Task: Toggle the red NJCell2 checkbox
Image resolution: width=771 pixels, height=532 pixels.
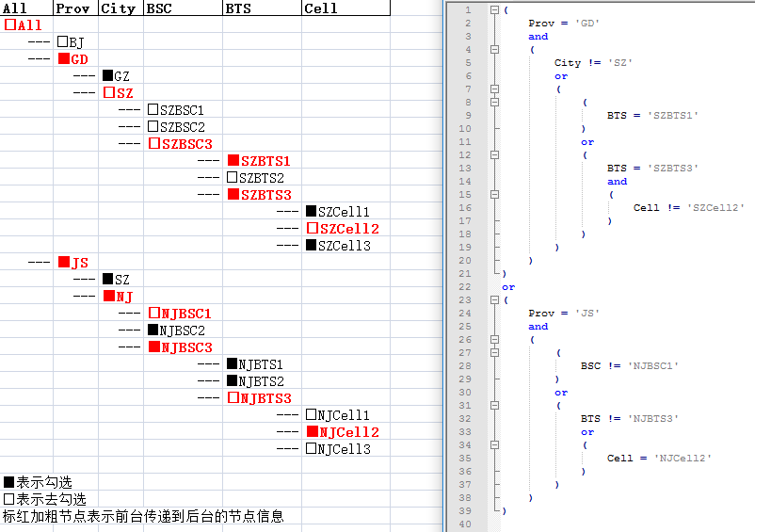Action: 313,431
